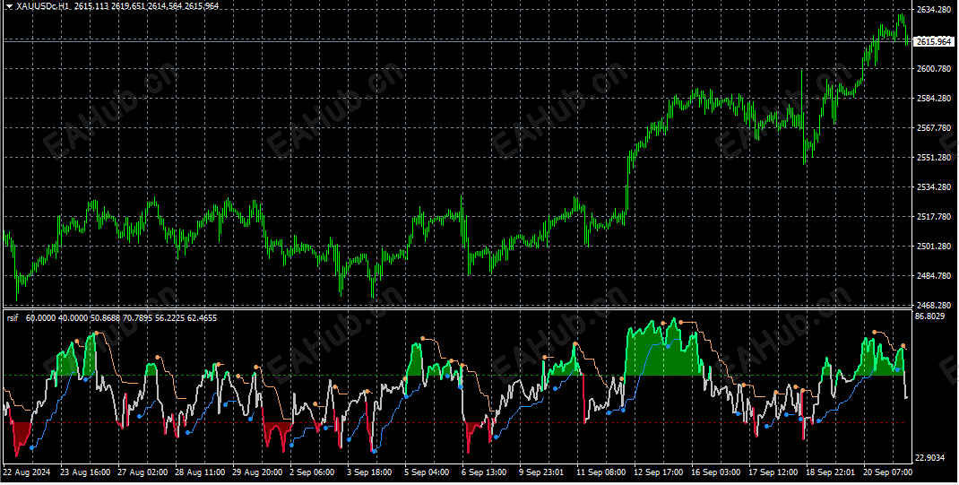The image size is (959, 485).
Task: Click the 2584.280 price axis label
Action: [934, 98]
